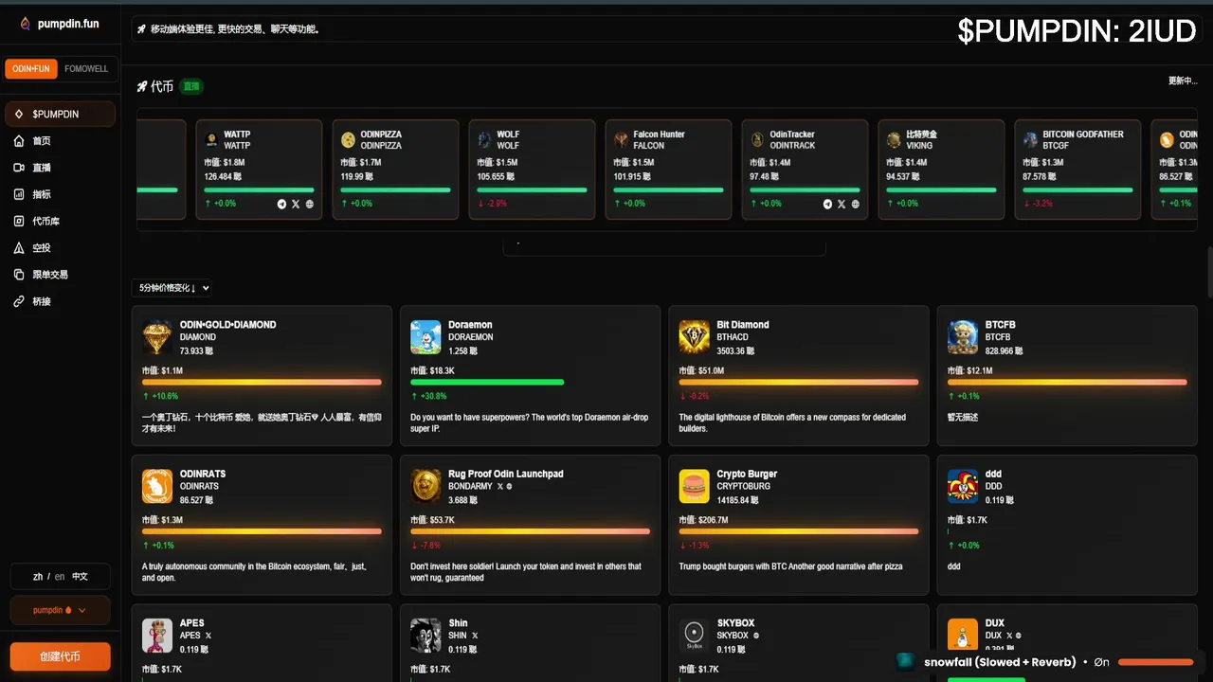Open X link next to APES ticker

click(x=208, y=636)
